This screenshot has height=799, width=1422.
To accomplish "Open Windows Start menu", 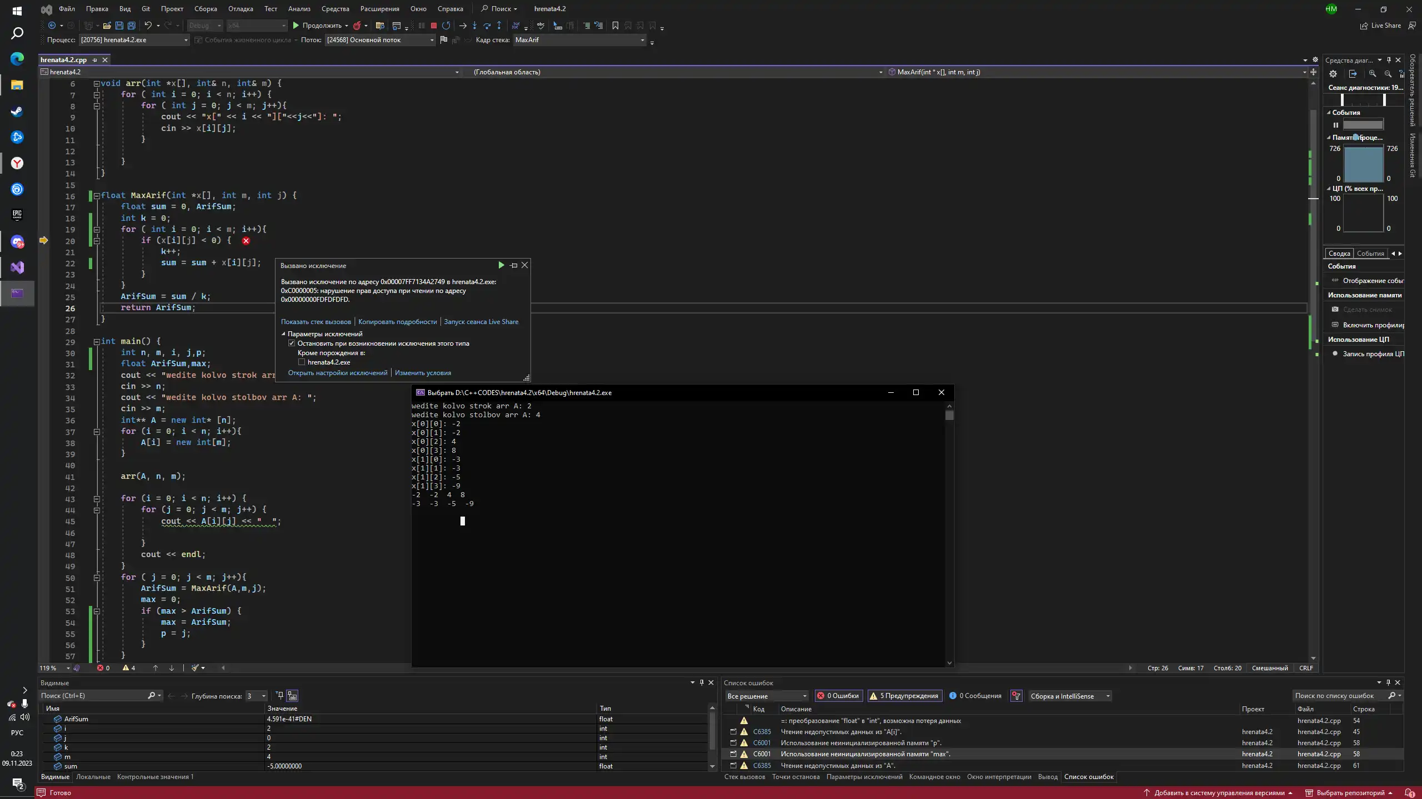I will [x=17, y=10].
